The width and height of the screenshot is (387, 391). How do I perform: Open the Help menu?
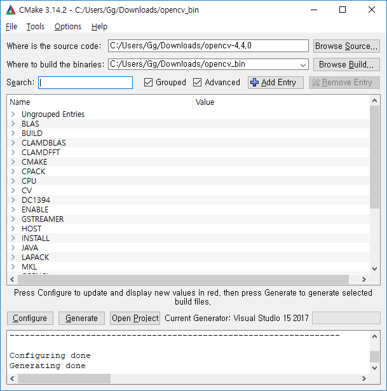tap(99, 27)
